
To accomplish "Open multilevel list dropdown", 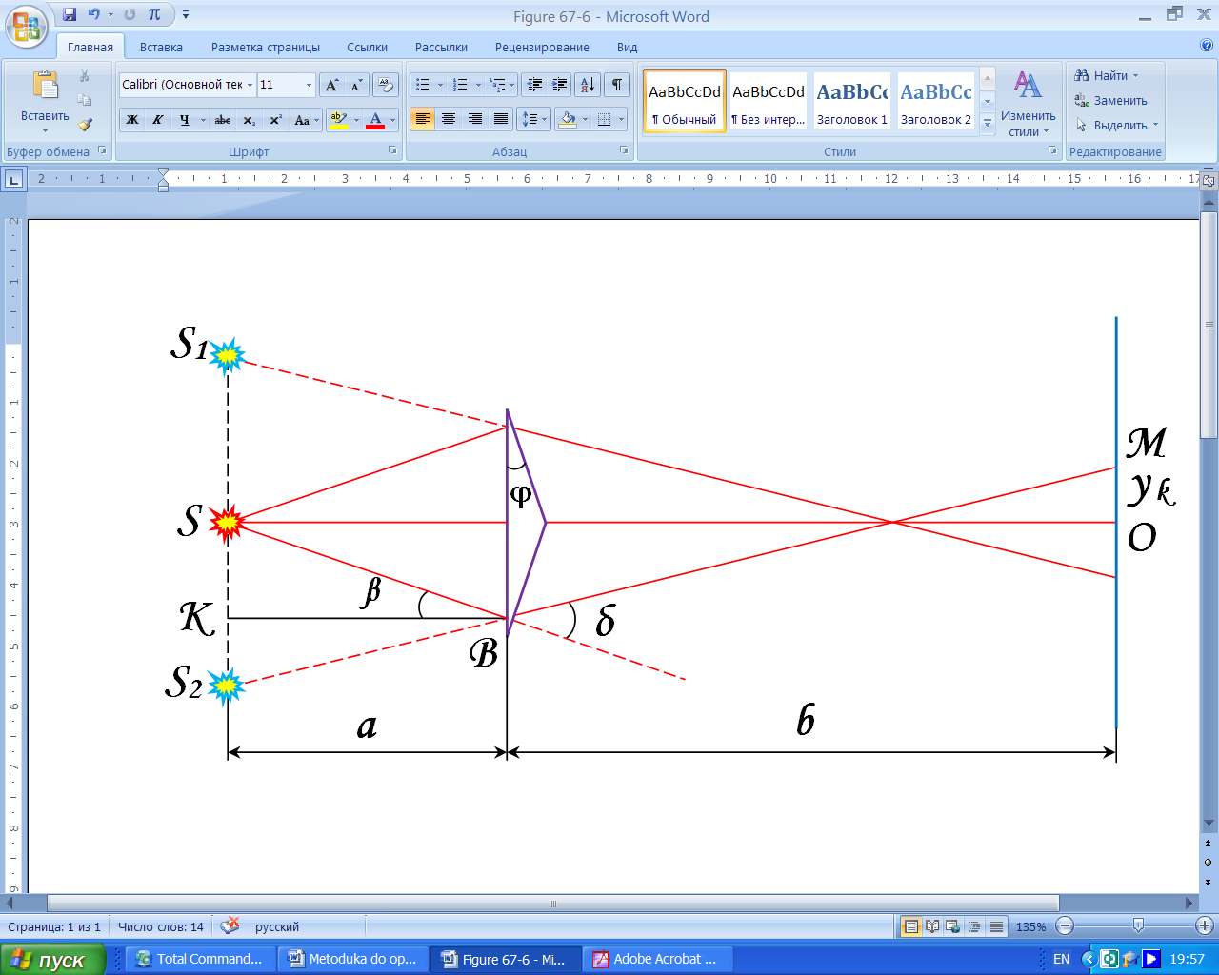I will click(512, 85).
